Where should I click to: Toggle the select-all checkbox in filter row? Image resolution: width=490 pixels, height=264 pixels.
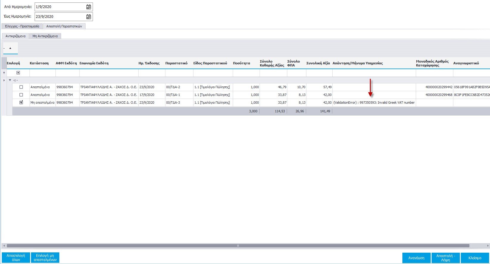[18, 73]
